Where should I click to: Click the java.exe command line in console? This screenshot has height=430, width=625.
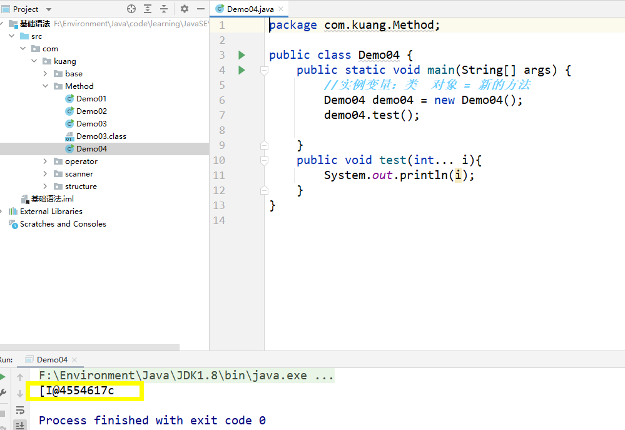[x=186, y=376]
